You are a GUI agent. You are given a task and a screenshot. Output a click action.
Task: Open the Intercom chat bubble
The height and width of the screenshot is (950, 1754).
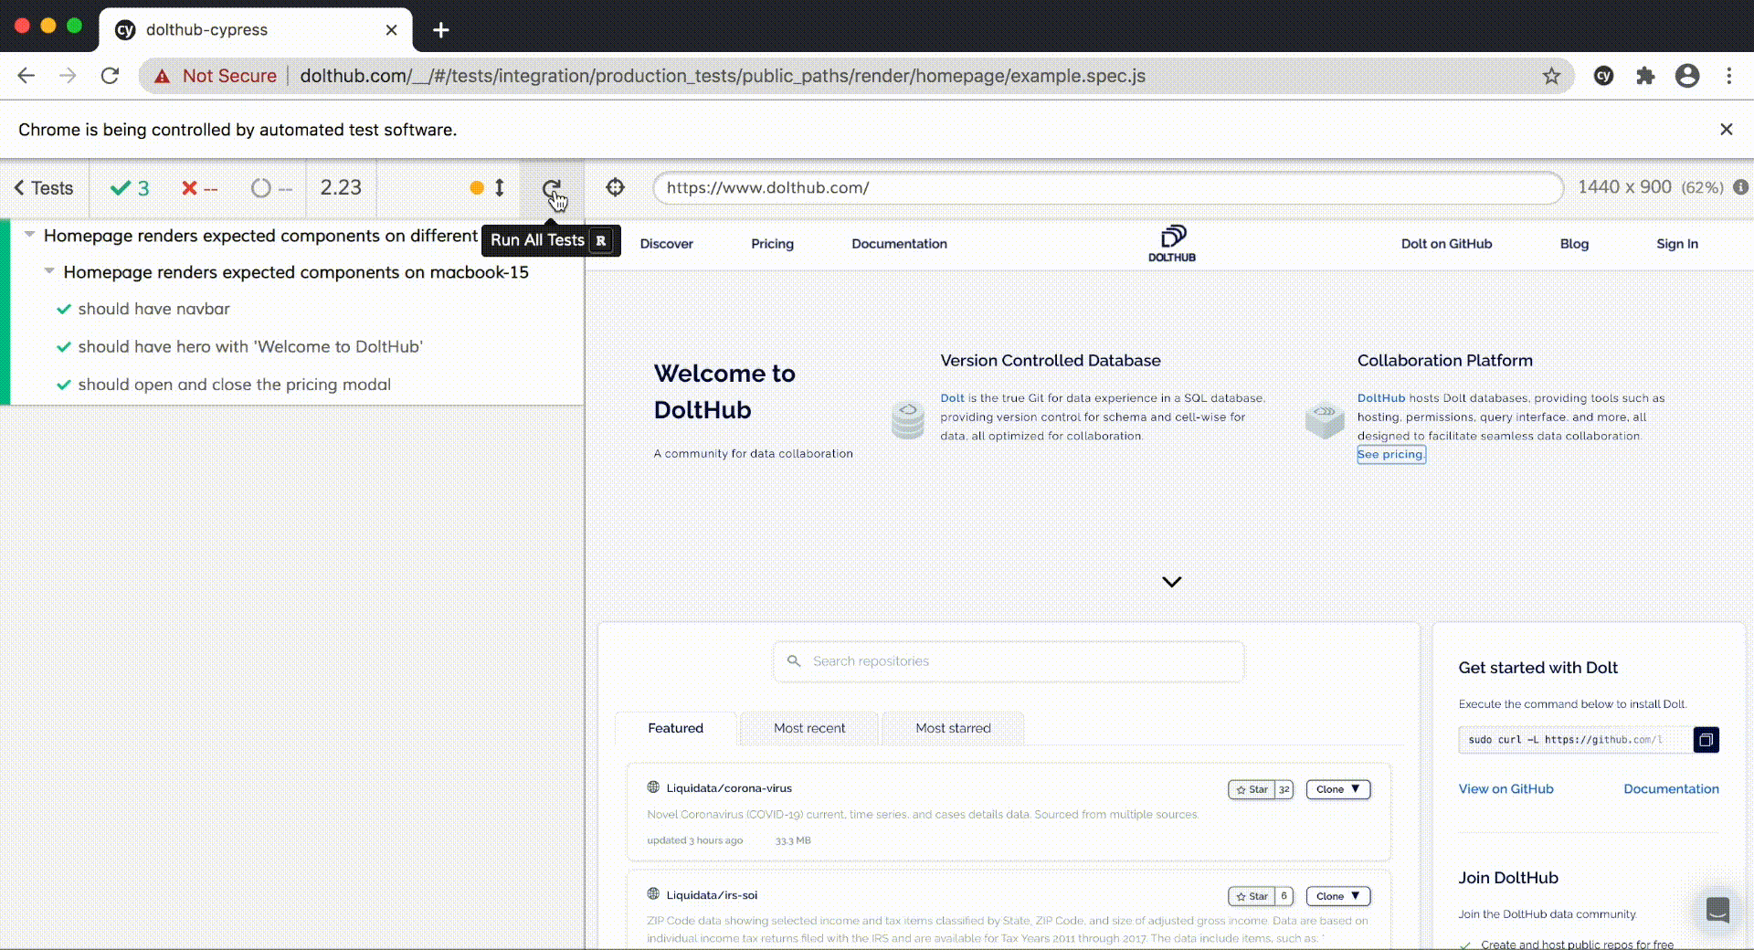tap(1718, 911)
